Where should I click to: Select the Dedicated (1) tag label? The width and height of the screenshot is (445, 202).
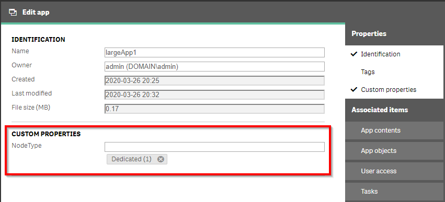click(131, 159)
